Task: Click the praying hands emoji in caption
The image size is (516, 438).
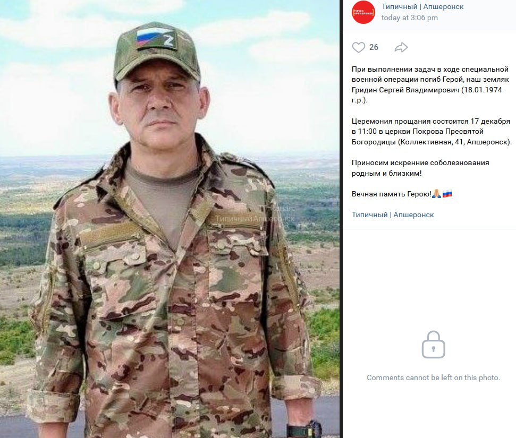Action: (436, 194)
